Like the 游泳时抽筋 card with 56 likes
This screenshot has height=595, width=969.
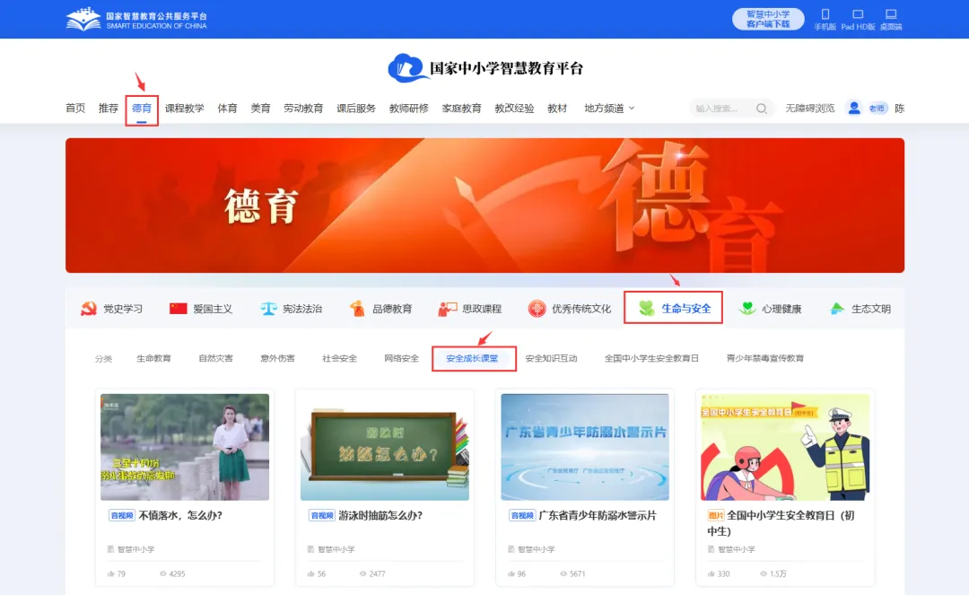pyautogui.click(x=311, y=574)
